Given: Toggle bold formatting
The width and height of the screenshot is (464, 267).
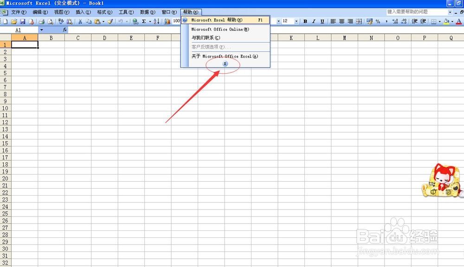Looking at the screenshot, I should coord(305,21).
